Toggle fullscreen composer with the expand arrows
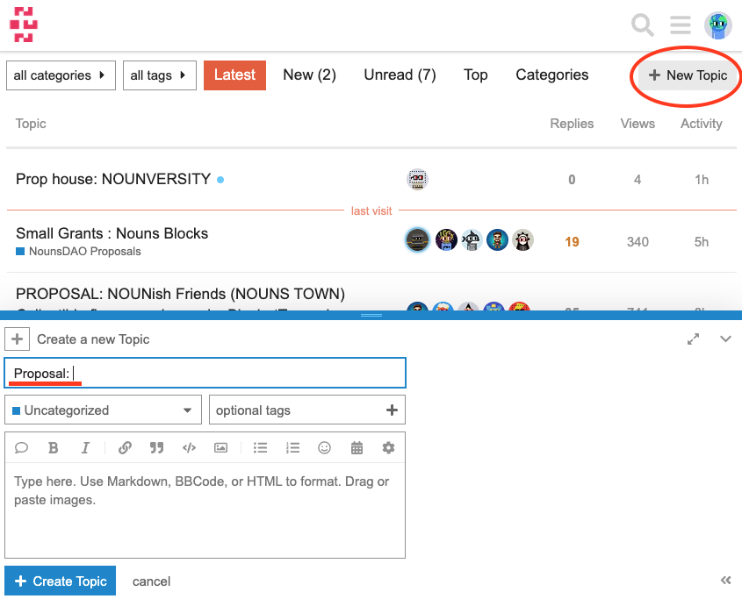 (x=693, y=339)
